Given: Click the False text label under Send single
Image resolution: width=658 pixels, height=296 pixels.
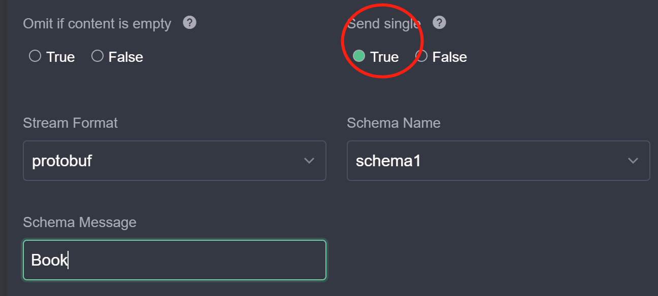Looking at the screenshot, I should pos(449,57).
